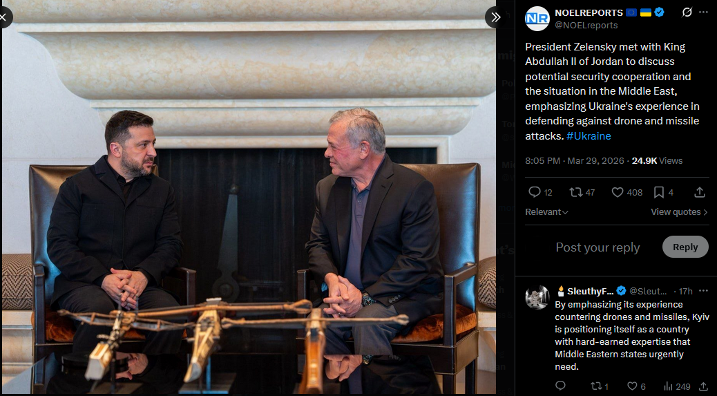Like SleuthyF's reply comment
This screenshot has width=717, height=396.
(x=633, y=386)
